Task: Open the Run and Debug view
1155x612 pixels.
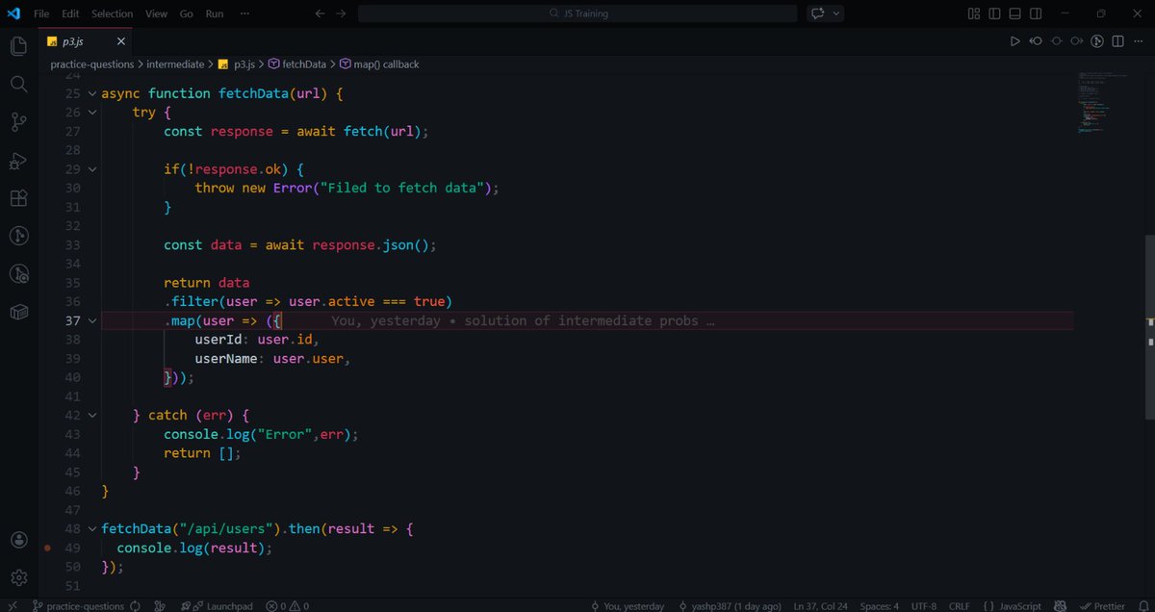Action: 18,160
